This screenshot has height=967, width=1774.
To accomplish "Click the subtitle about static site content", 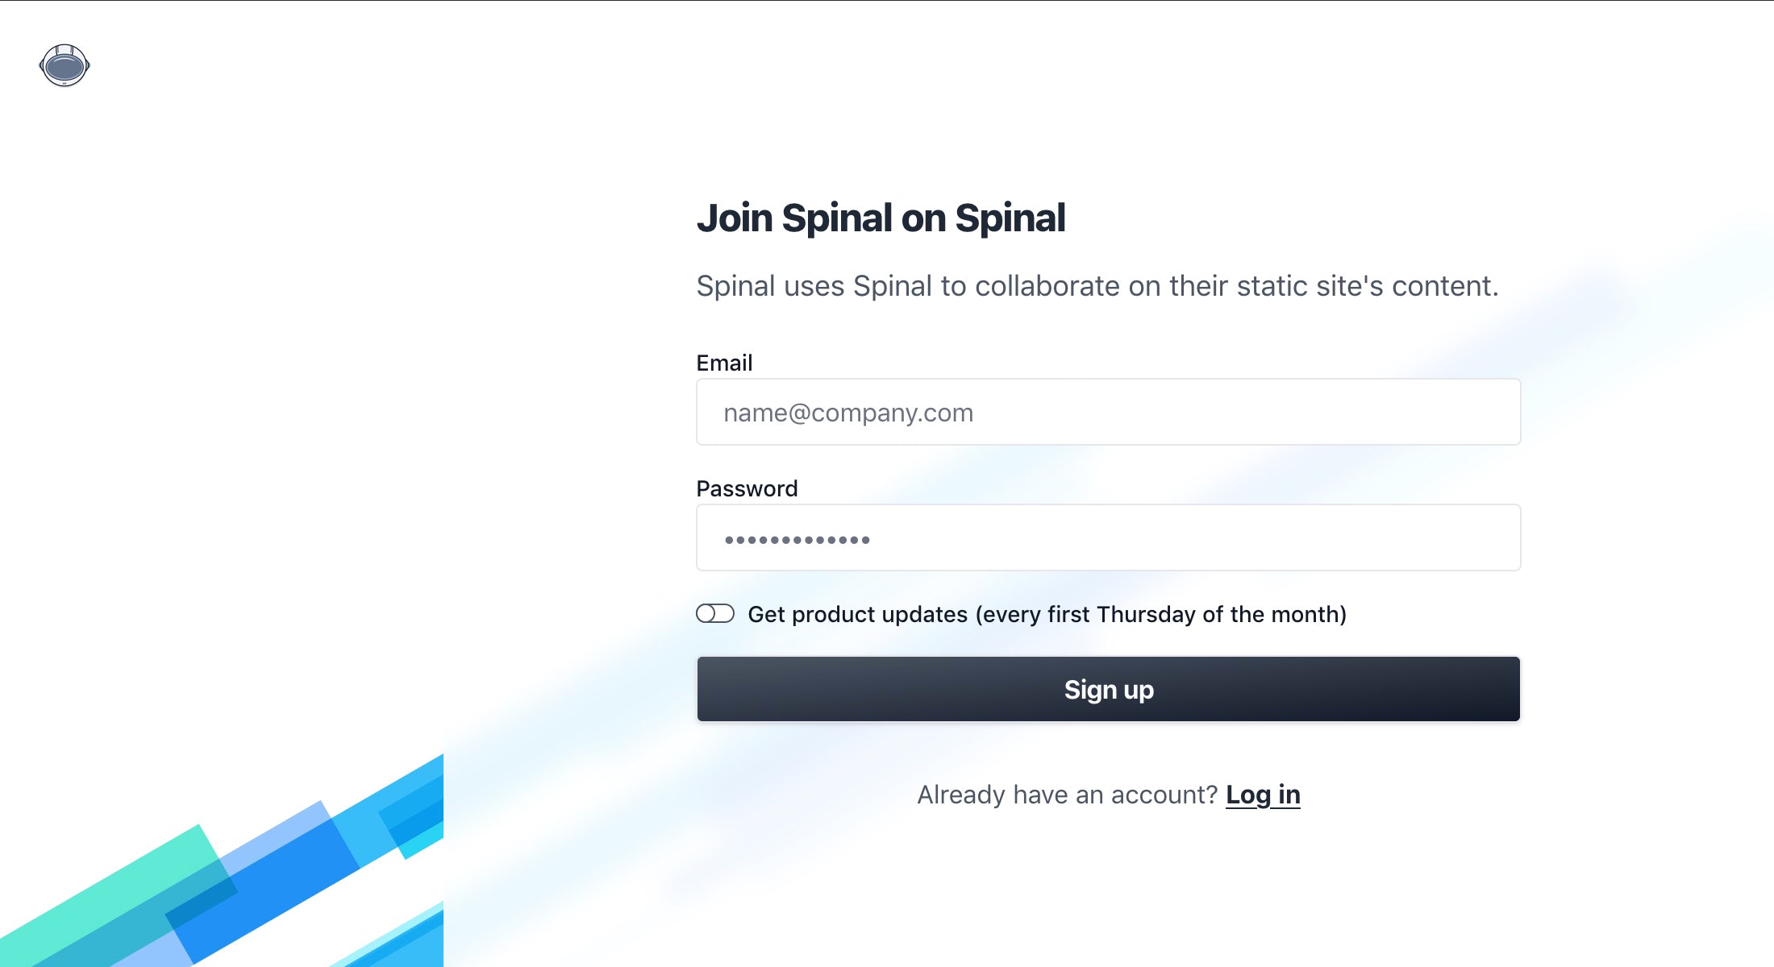I will (1097, 286).
